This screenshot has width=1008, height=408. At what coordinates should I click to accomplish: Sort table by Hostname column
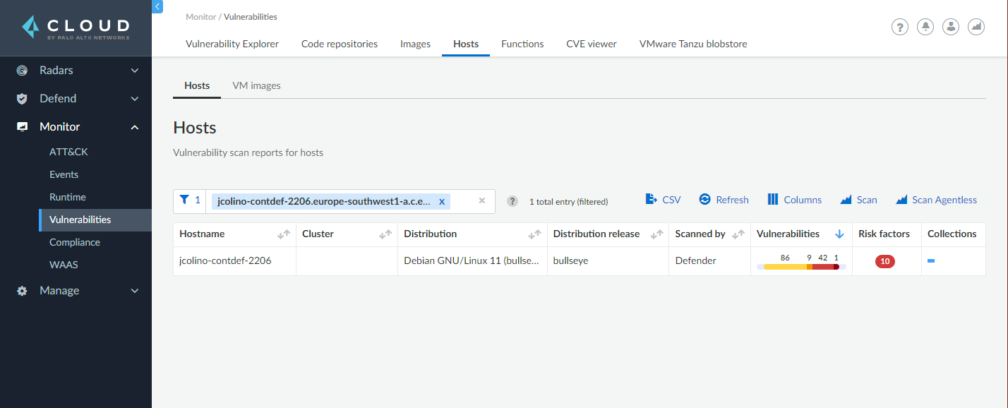[x=284, y=234]
